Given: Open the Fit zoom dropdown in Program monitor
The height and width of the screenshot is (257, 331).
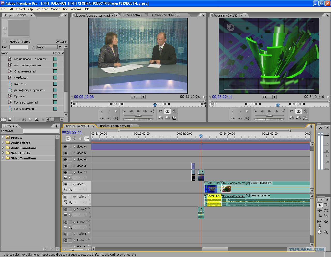Looking at the screenshot, I should [x=269, y=97].
